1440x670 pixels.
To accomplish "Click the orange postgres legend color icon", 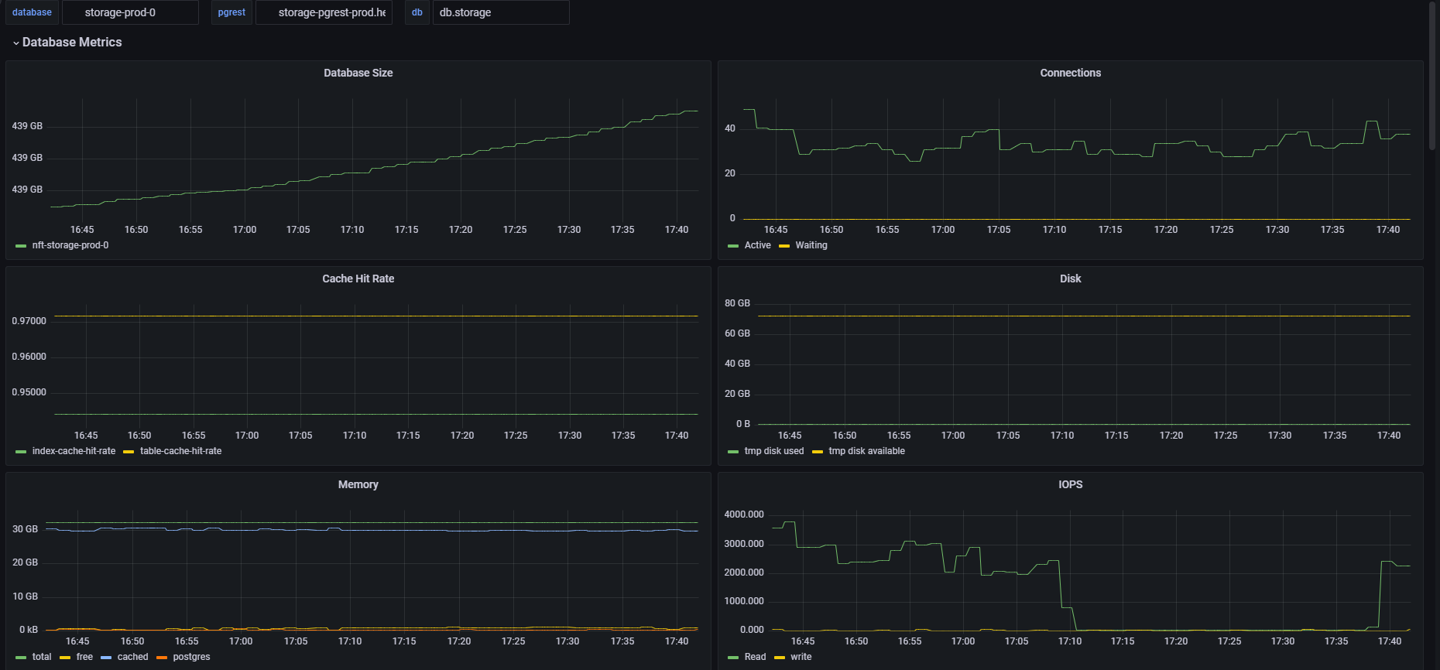I will [162, 658].
